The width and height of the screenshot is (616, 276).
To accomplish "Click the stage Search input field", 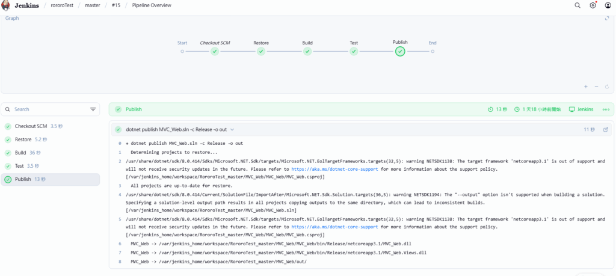I will pos(48,109).
